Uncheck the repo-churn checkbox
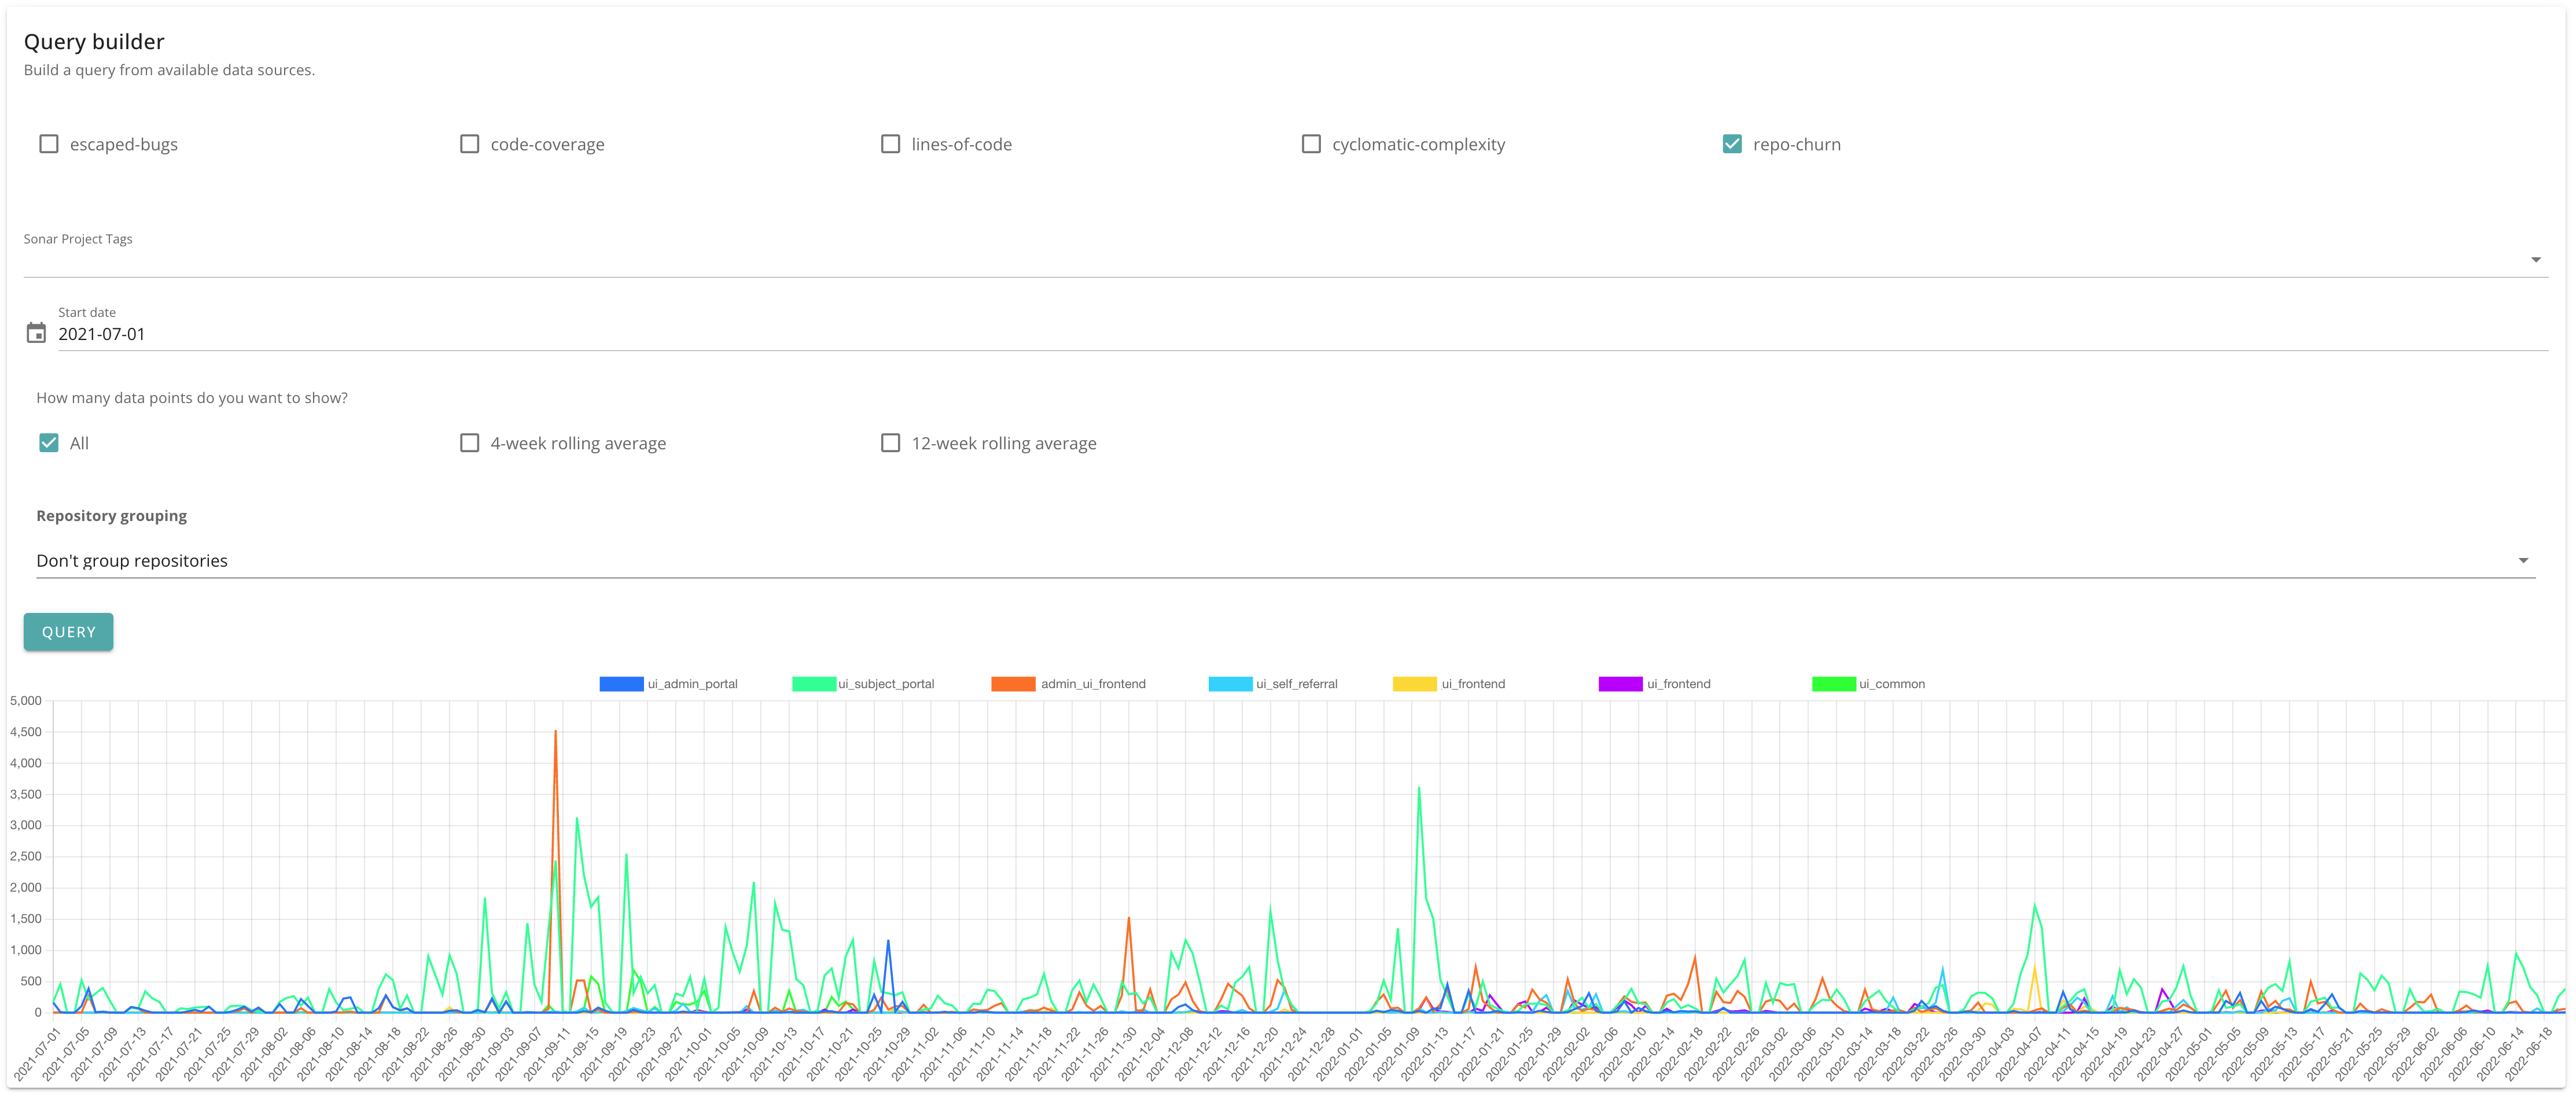This screenshot has height=1101, width=2576. coord(1732,144)
